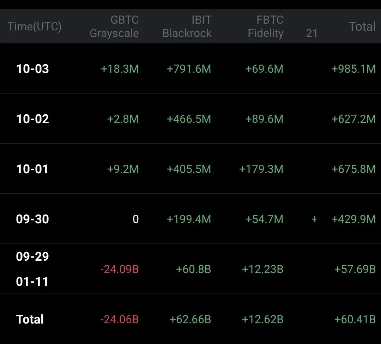381x344 pixels.
Task: Click the 09-29 to 01-11 date range label
Action: point(32,269)
